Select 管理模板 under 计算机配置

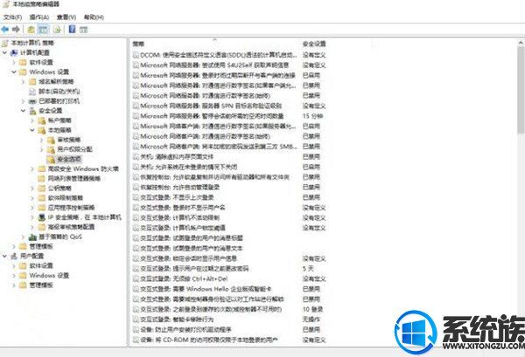click(x=41, y=246)
